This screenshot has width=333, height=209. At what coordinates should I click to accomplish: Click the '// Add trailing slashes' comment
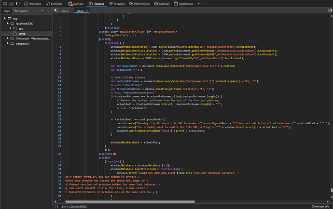(127, 78)
